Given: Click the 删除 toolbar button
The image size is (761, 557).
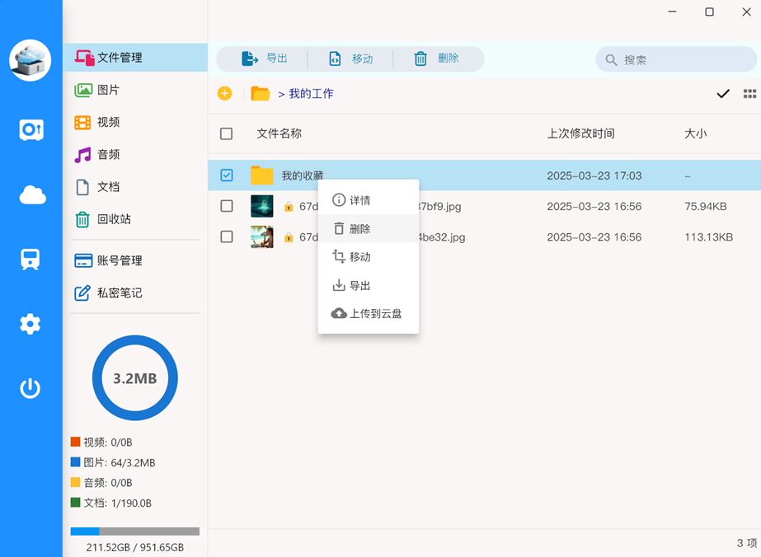Looking at the screenshot, I should pos(436,59).
